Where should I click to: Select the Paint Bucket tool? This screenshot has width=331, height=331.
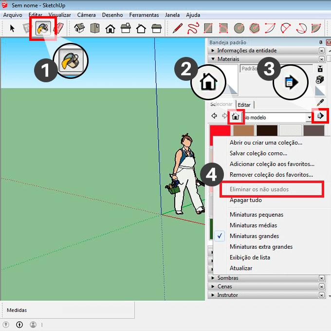(43, 28)
